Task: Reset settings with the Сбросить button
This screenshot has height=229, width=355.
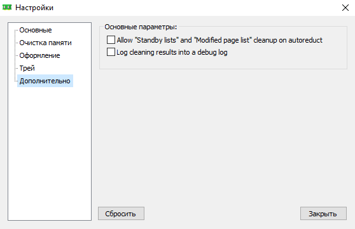Action: 121,213
